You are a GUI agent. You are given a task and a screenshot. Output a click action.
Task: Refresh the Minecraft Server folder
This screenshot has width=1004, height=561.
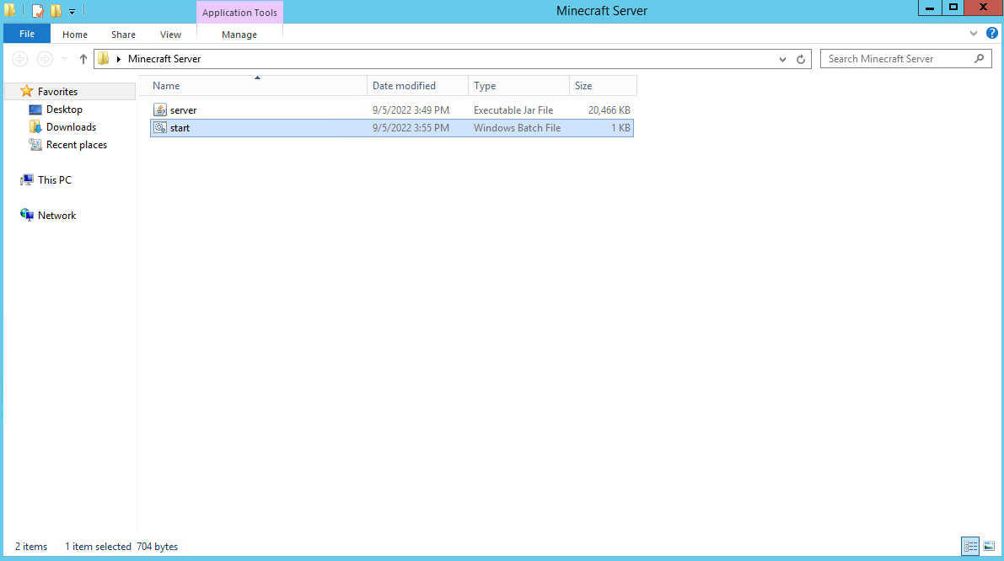(x=800, y=59)
